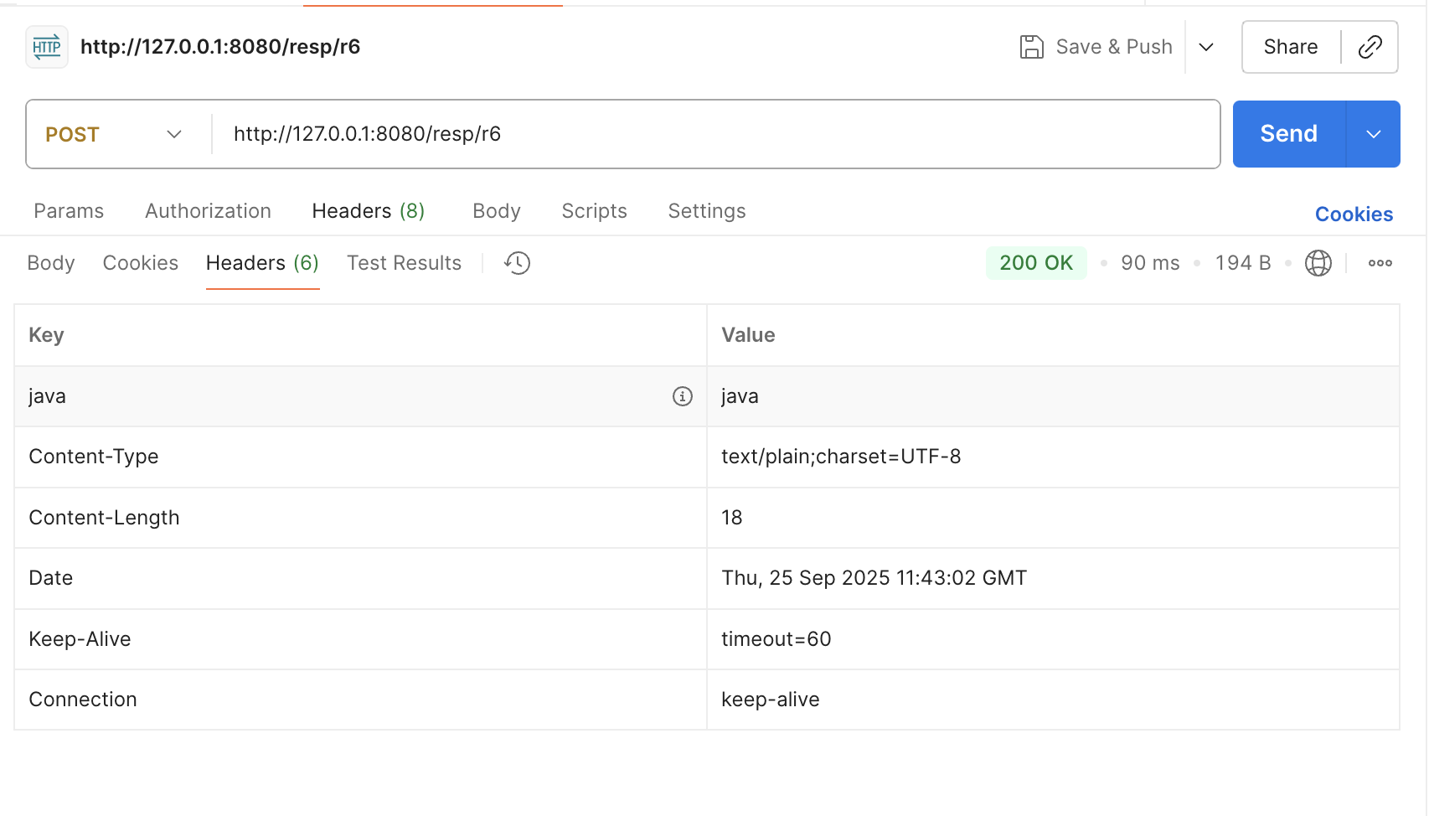Open the Cookies link
The width and height of the screenshot is (1429, 816).
(1354, 214)
